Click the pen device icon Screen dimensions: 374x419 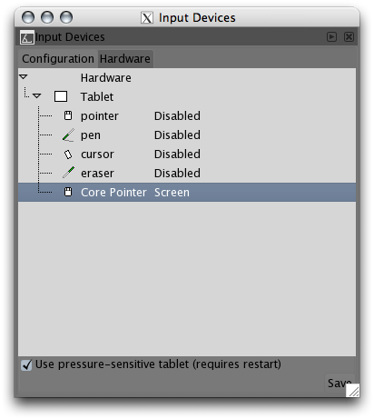68,135
